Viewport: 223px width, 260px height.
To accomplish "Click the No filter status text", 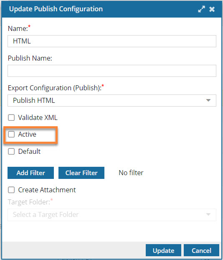I will pyautogui.click(x=131, y=173).
